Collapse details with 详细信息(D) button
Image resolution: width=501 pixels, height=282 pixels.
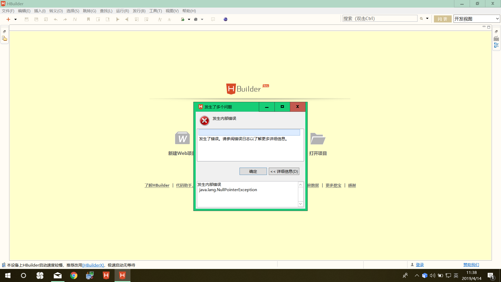[x=284, y=171]
